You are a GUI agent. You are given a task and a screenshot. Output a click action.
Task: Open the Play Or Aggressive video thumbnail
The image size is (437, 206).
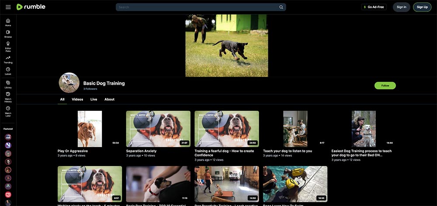coord(90,129)
